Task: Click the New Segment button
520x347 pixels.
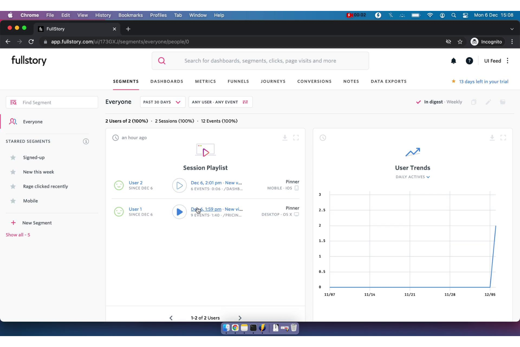Action: pyautogui.click(x=37, y=223)
